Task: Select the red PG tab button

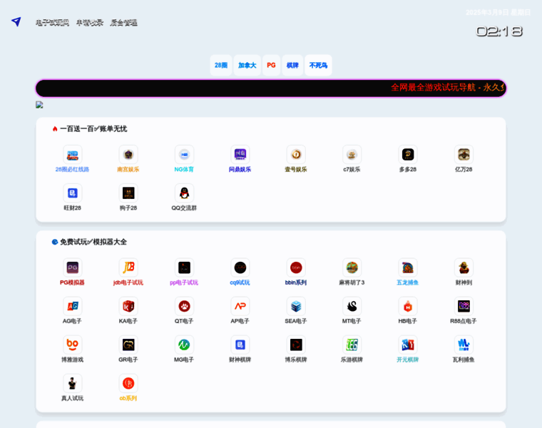Action: click(x=271, y=65)
